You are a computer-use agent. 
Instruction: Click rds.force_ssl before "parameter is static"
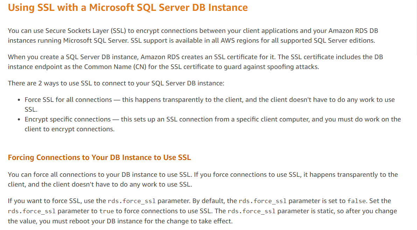tap(252, 211)
